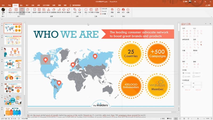Launch the ZoomIt tool
Image resolution: width=213 pixels, height=120 pixels.
pos(103,11)
